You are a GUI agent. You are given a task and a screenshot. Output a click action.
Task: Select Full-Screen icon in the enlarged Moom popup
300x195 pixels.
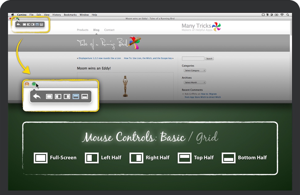coord(49,97)
